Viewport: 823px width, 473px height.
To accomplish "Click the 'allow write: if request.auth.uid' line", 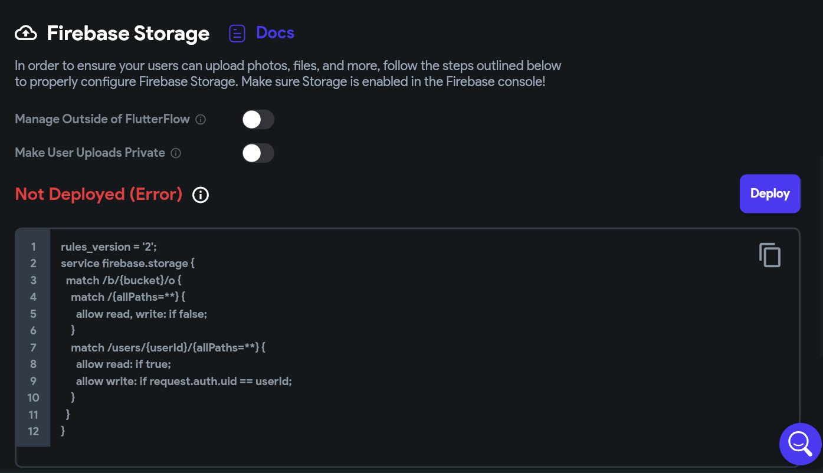I will pyautogui.click(x=184, y=381).
